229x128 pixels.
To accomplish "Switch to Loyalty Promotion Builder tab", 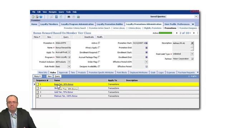I will point(110,24).
